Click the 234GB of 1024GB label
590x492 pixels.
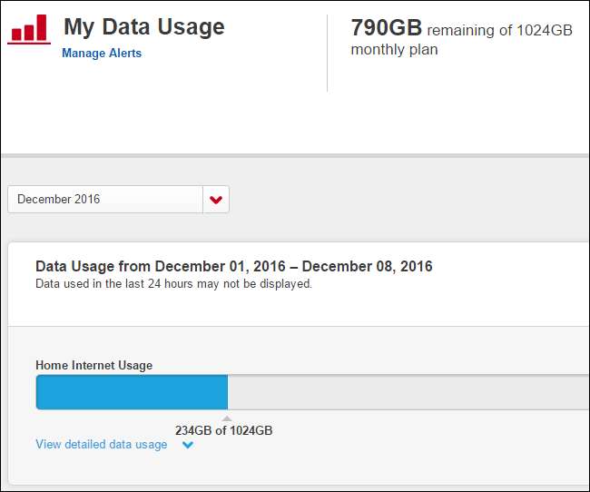pos(223,431)
